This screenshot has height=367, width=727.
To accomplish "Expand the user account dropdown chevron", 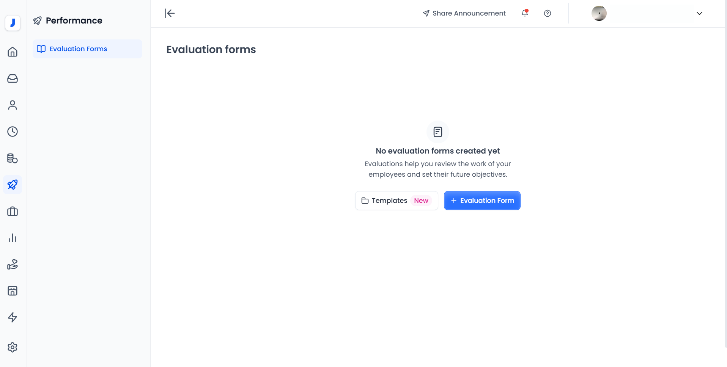I will click(x=699, y=13).
